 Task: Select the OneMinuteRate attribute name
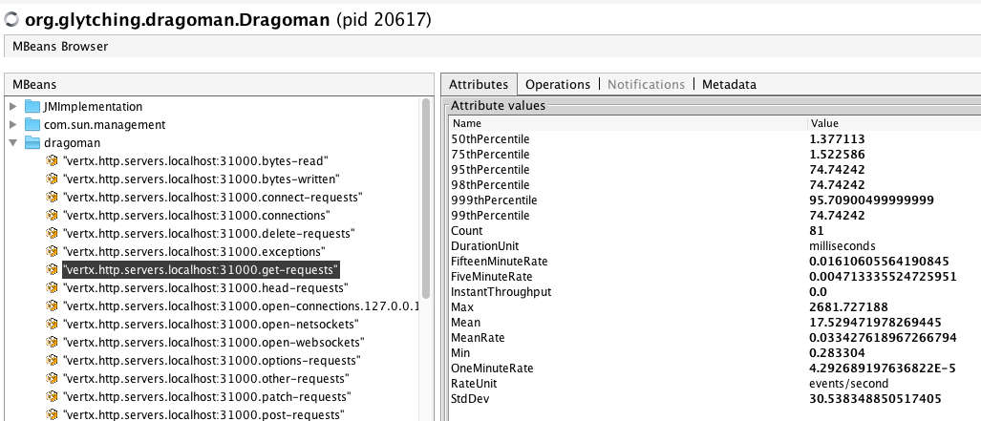492,368
